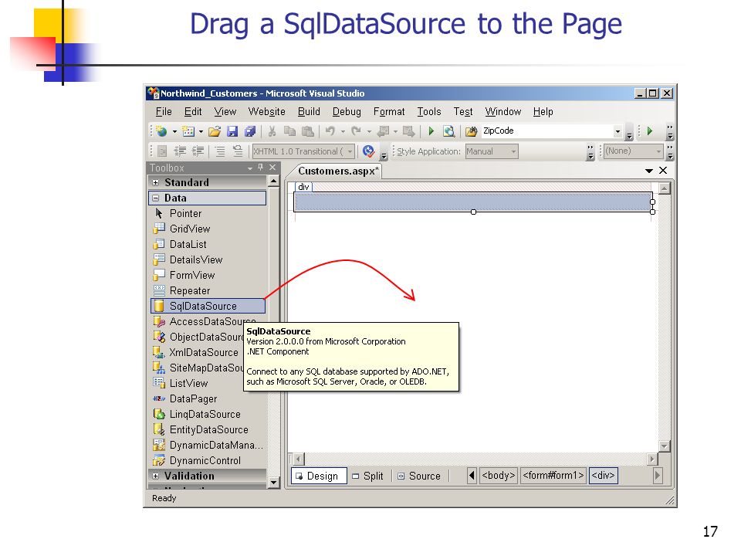Click the Check Accessibility validation icon
741x556 pixels.
369,151
